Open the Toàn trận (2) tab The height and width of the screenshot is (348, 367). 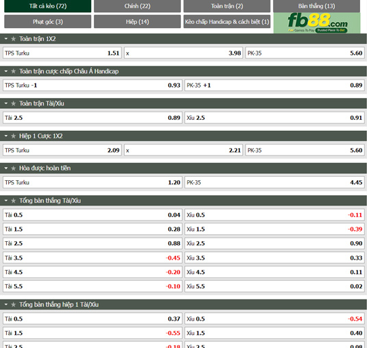tap(227, 6)
